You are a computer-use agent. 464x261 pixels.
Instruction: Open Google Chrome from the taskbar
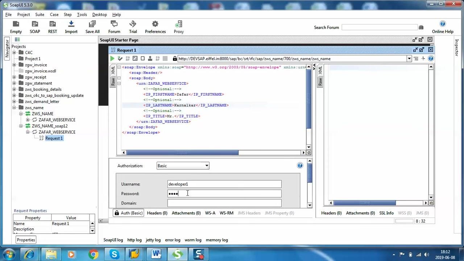coord(93,254)
